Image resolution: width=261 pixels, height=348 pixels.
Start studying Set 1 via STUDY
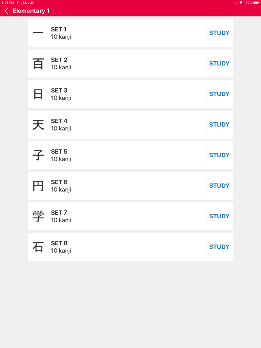coord(219,33)
